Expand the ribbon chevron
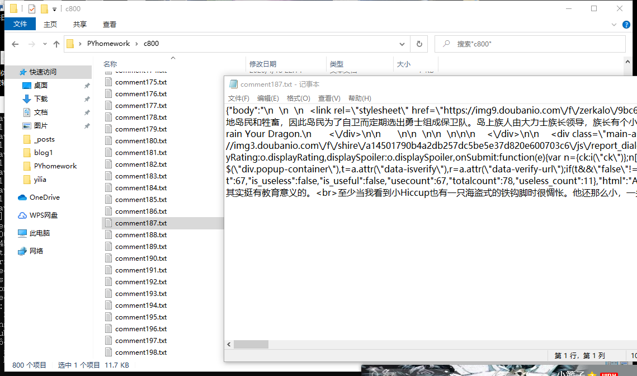 (614, 25)
